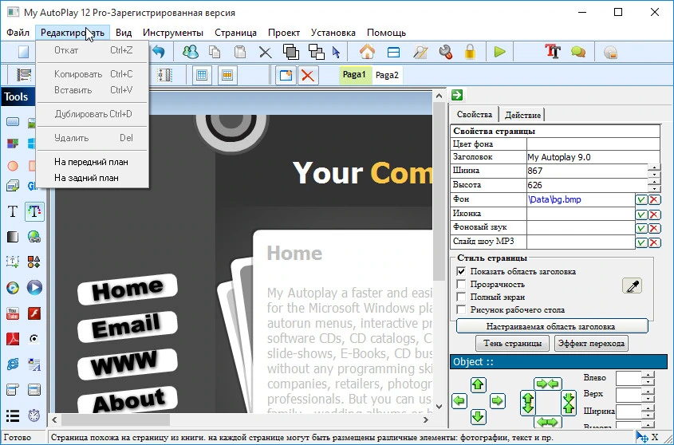Click the Тень страницы button
The height and width of the screenshot is (445, 674).
click(512, 344)
